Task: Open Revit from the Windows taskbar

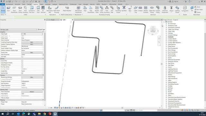Action: [55, 114]
